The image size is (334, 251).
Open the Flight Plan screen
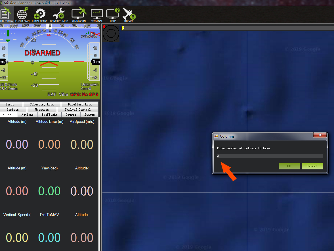[22, 15]
